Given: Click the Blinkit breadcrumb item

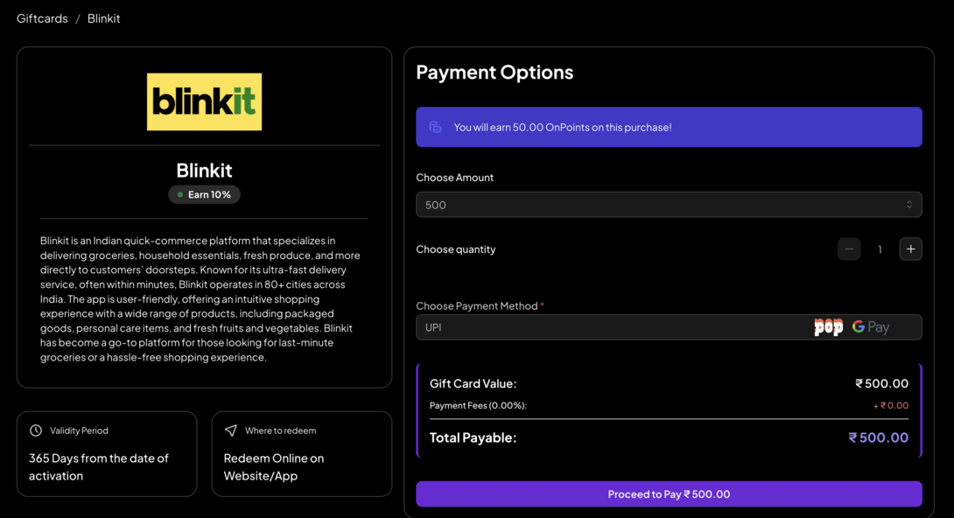Looking at the screenshot, I should click(103, 18).
